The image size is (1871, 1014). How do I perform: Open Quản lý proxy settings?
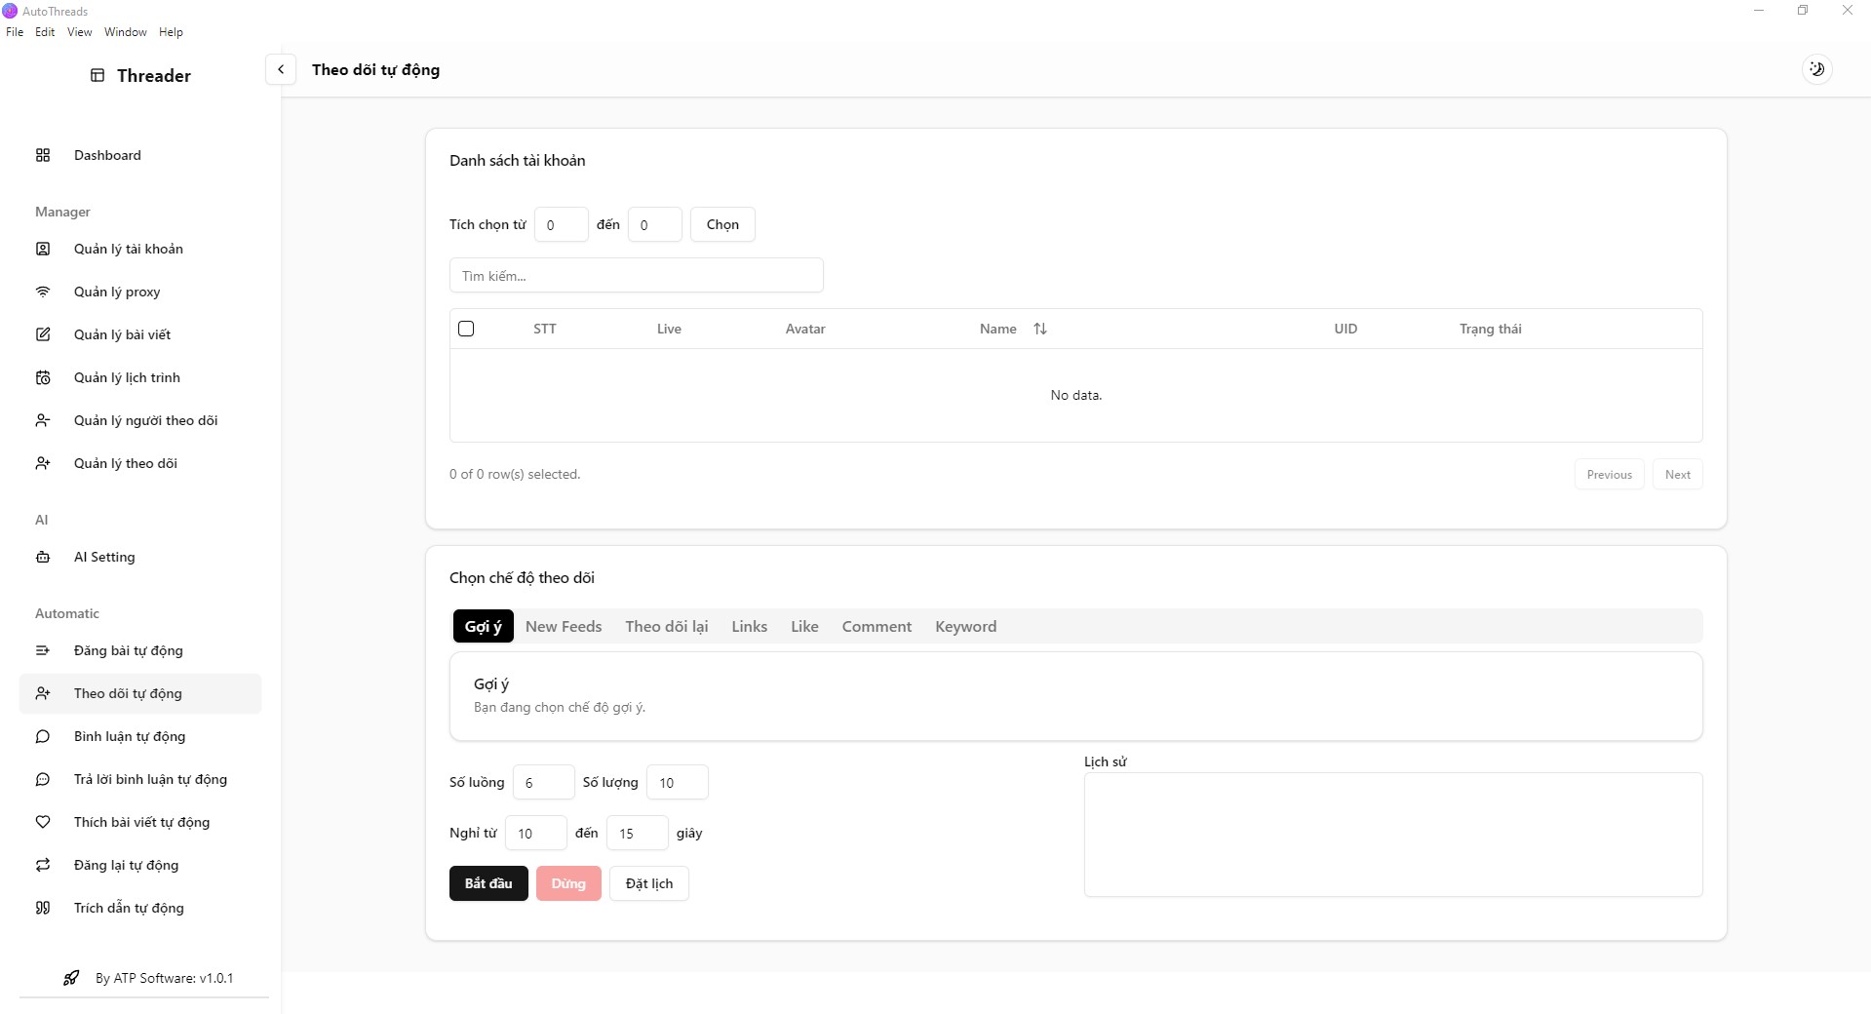pyautogui.click(x=116, y=292)
